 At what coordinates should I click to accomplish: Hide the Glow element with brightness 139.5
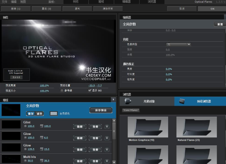point(80,149)
